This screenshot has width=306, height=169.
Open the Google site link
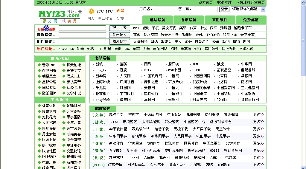pos(101,70)
